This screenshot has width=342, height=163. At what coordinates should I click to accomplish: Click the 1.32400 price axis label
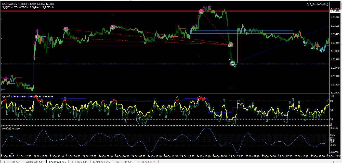coord(335,85)
